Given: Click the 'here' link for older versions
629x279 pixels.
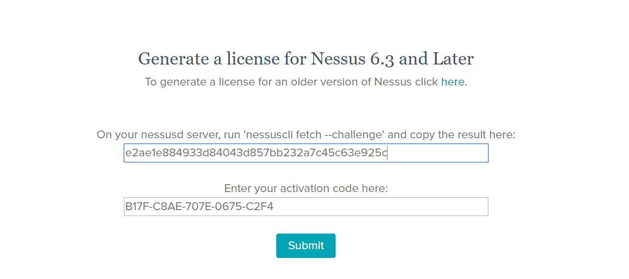Looking at the screenshot, I should pyautogui.click(x=452, y=82).
